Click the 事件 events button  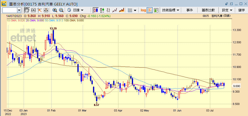190,10
